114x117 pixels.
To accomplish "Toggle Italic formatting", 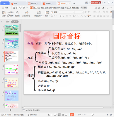I will (x=64, y=16).
